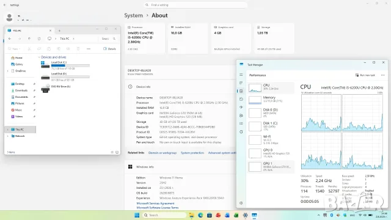Open App history icon in Task Manager
This screenshot has height=220, width=391.
click(x=241, y=99)
